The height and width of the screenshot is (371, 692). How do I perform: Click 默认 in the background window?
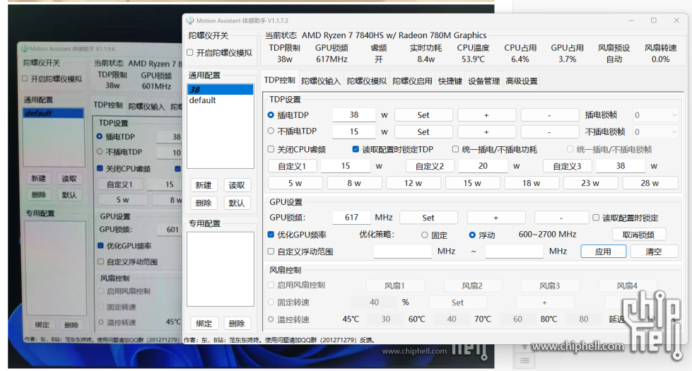[69, 194]
